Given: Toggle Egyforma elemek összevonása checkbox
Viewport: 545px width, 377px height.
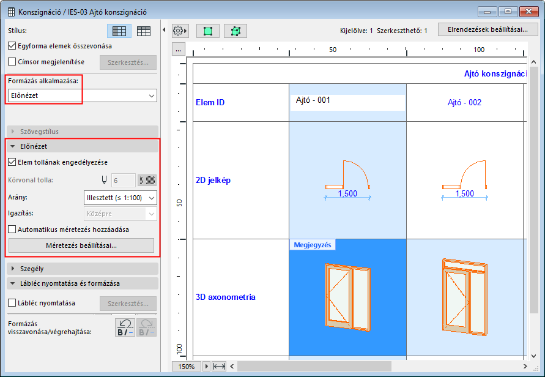Looking at the screenshot, I should tap(12, 46).
